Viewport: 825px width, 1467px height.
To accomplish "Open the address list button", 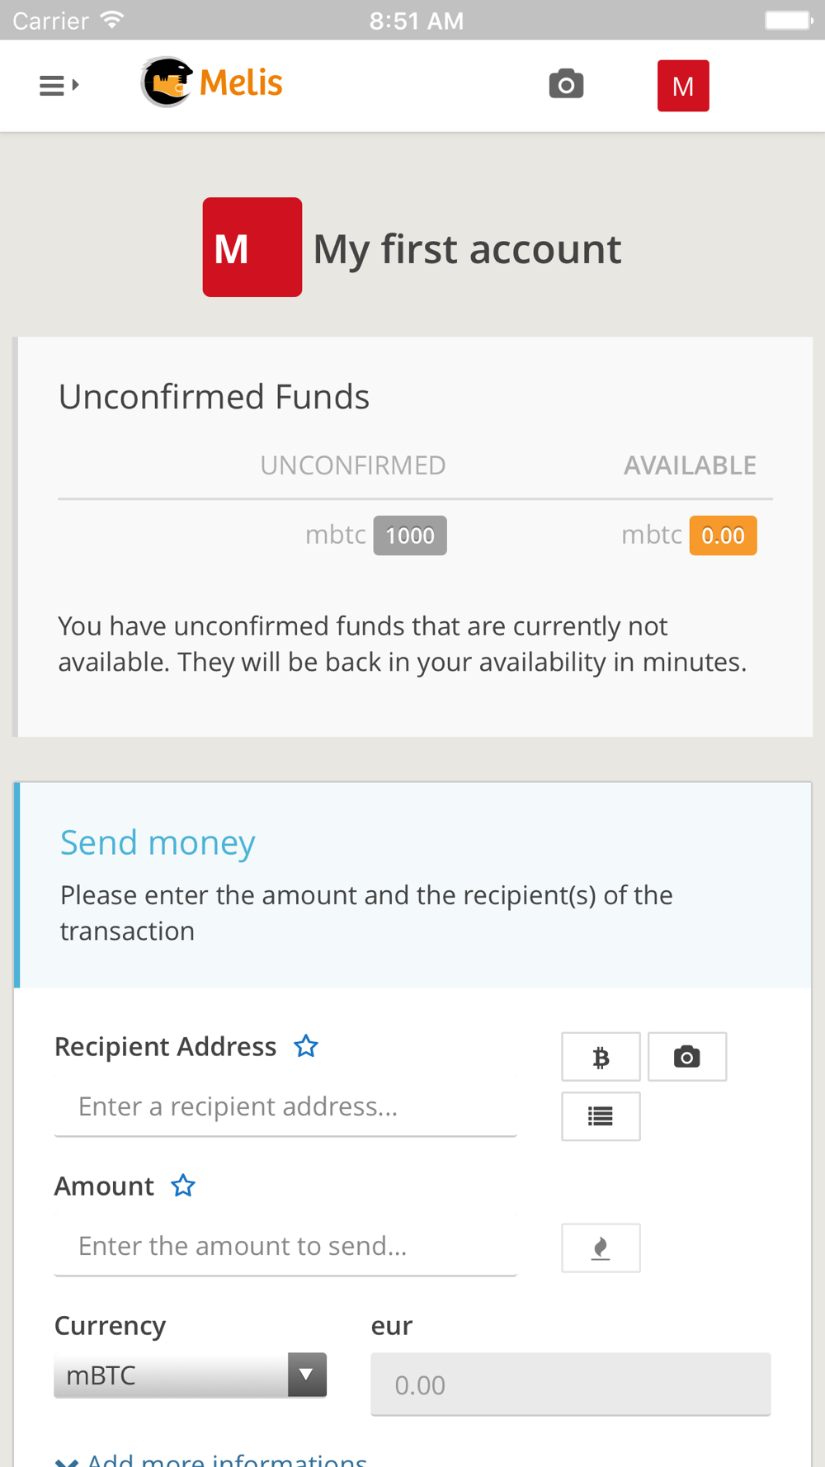I will pos(601,1116).
